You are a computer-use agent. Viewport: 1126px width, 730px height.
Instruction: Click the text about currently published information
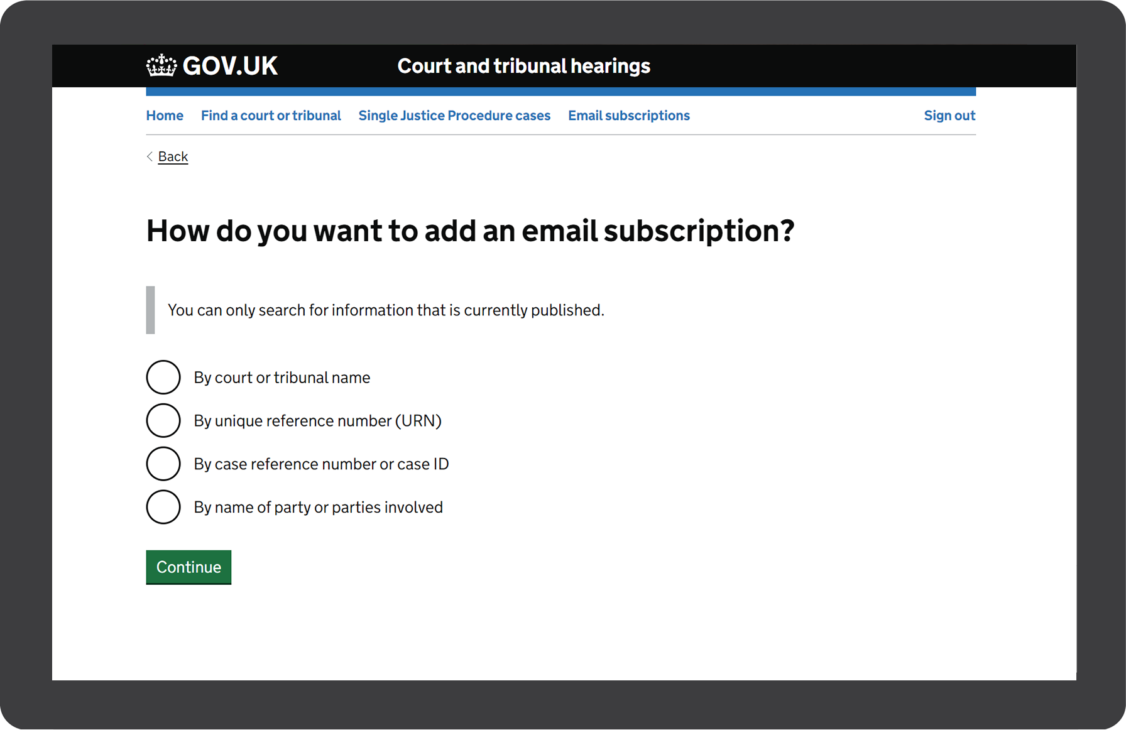pos(386,310)
